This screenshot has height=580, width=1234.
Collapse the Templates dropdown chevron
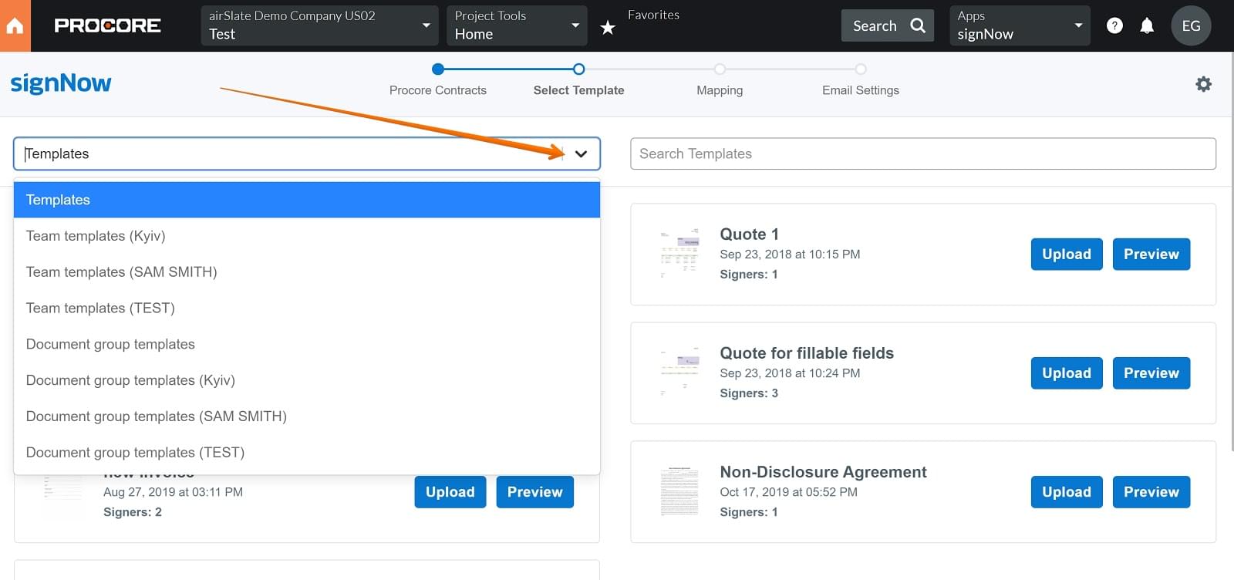coord(582,153)
